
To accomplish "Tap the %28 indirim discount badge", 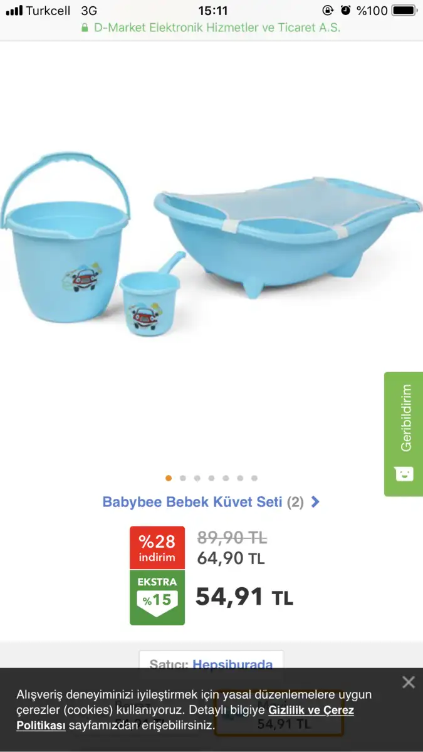I will (x=157, y=548).
